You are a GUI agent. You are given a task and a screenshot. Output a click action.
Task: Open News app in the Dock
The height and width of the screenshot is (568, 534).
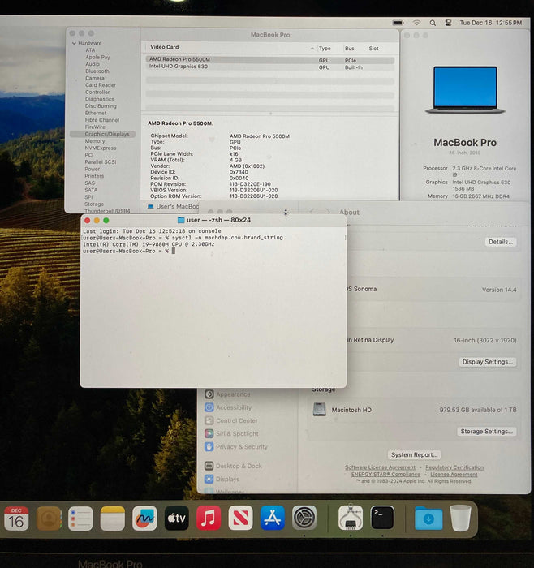(240, 519)
